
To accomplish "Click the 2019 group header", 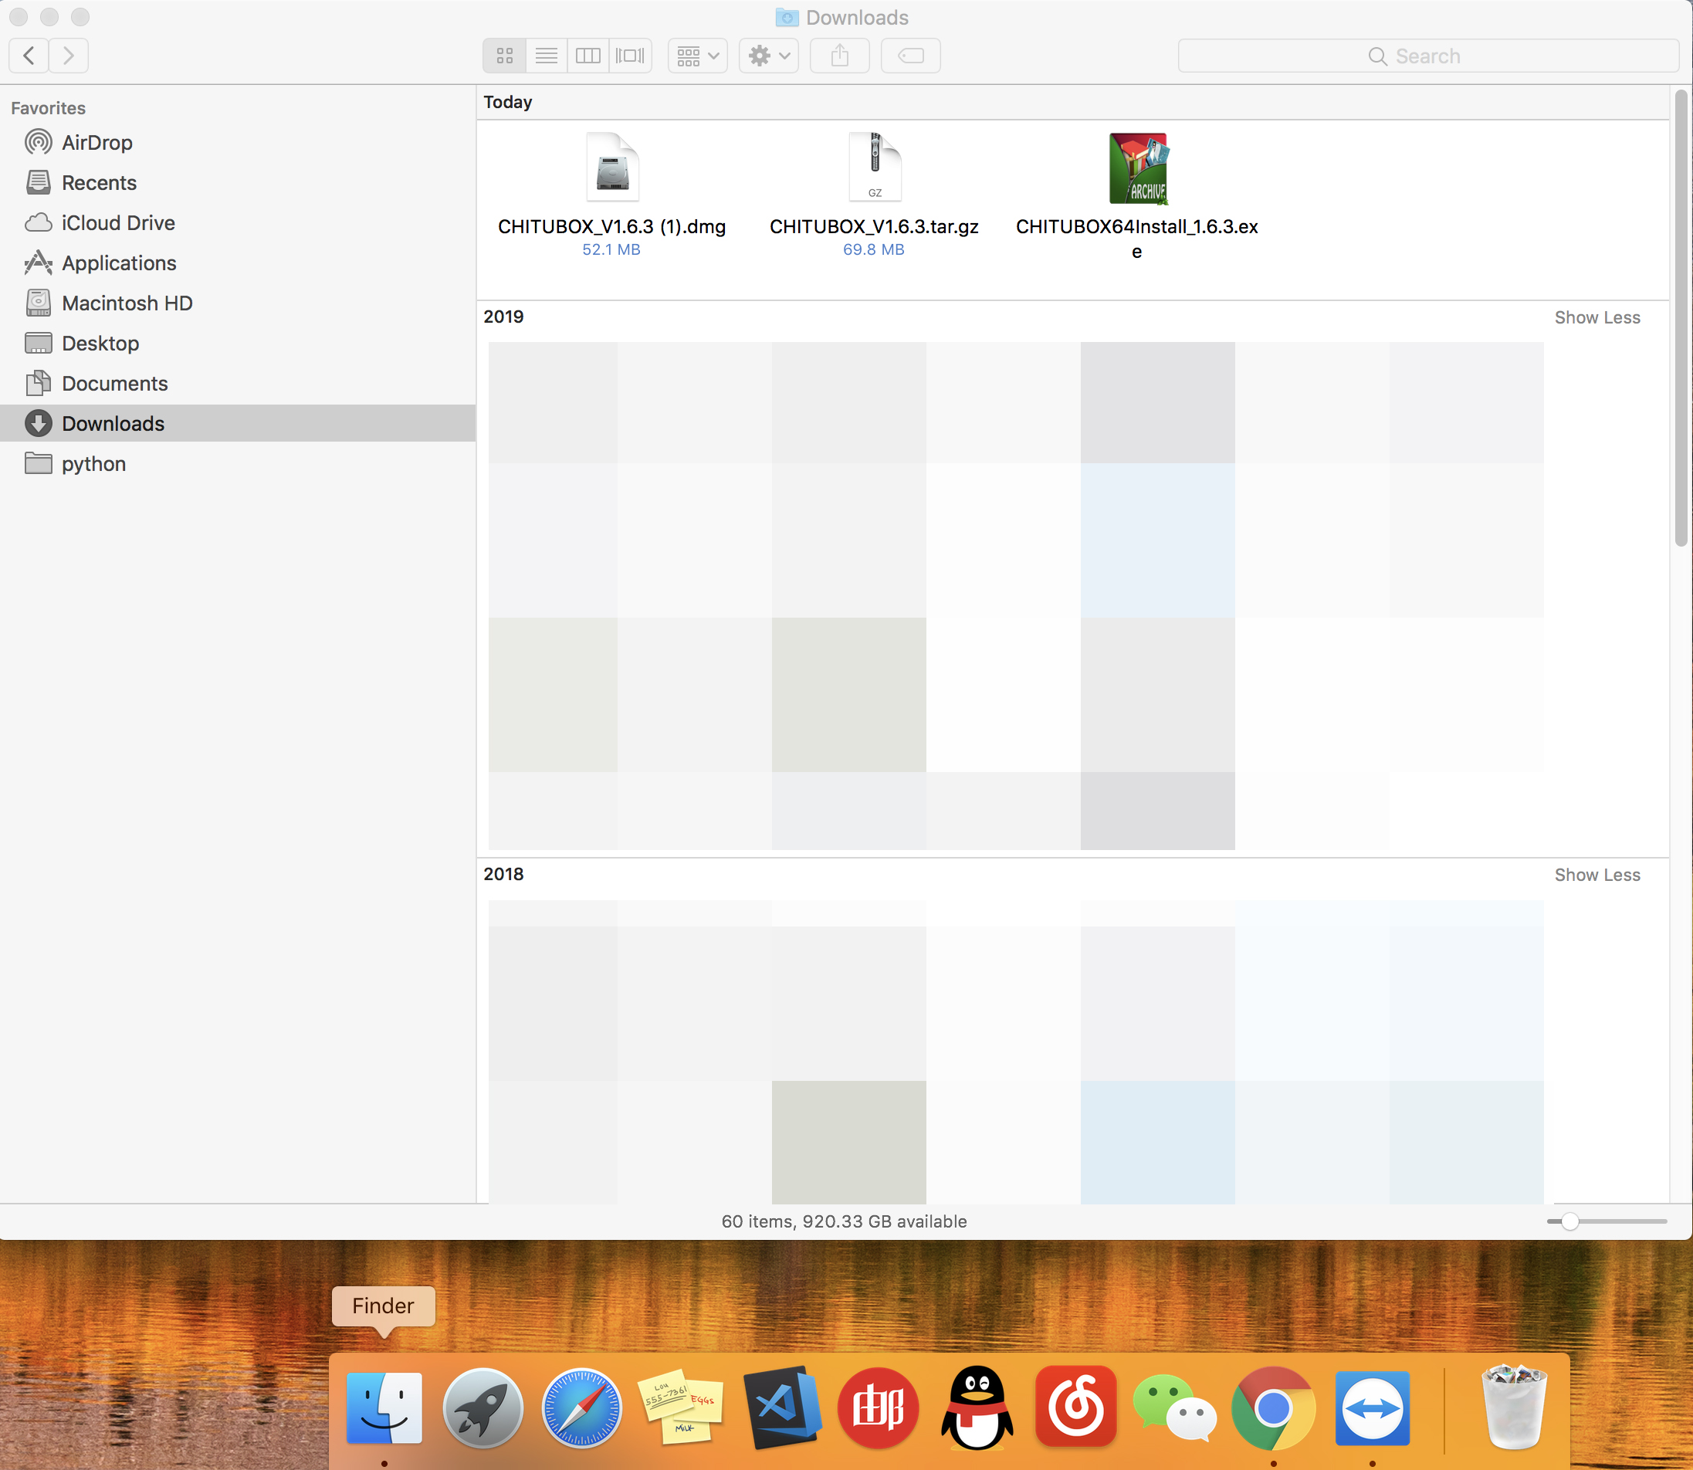I will (503, 317).
